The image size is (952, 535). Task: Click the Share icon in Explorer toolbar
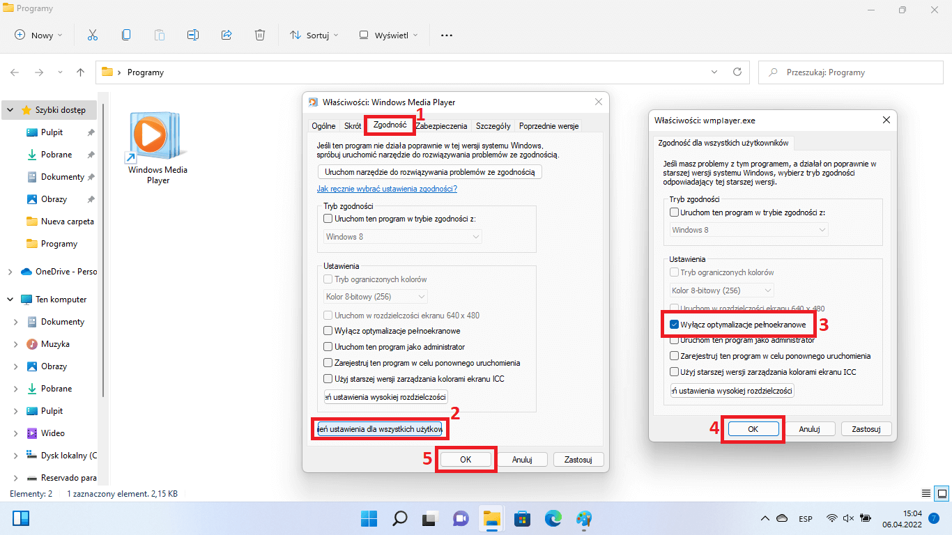pos(227,35)
